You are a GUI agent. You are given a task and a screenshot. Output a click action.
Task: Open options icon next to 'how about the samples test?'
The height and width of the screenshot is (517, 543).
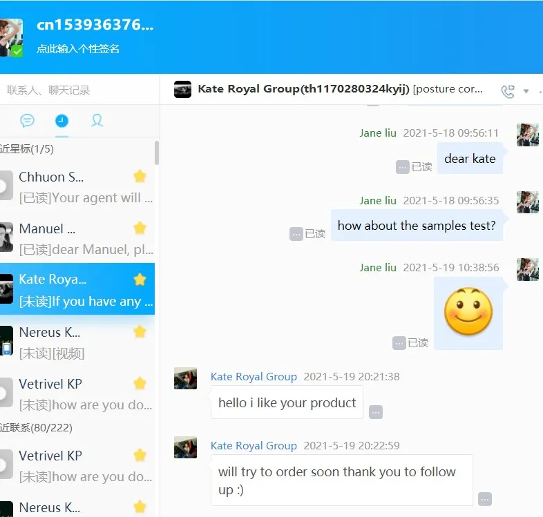coord(296,234)
